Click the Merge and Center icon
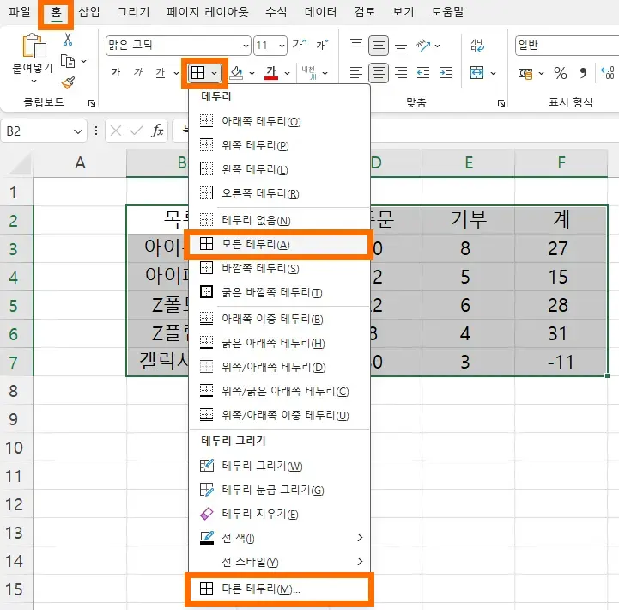The width and height of the screenshot is (619, 610). [x=476, y=73]
